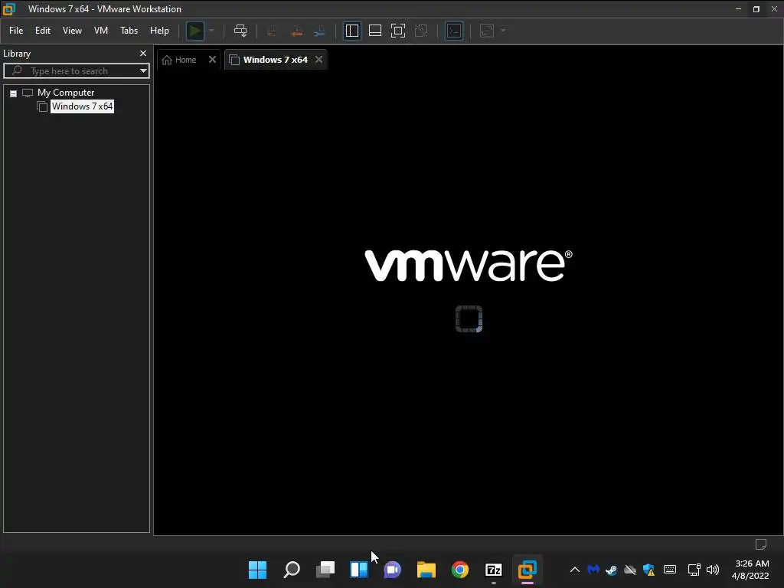Click VMware Workstation taskbar icon
Viewport: 784px width, 588px height.
527,570
